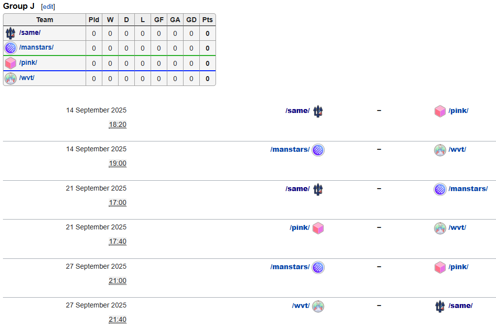Click the /manstars/ purple logo in standings table
496x335 pixels.
coord(10,48)
